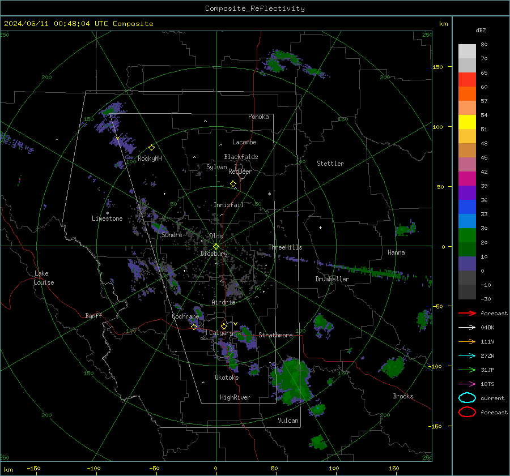Viewport: 510px width, 476px height.
Task: Click the Calgary city label
Action: tap(221, 333)
